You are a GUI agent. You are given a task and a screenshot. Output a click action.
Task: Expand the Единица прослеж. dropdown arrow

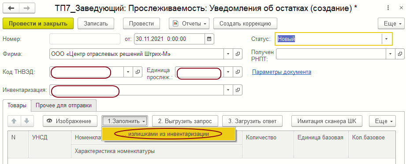coord(228,72)
